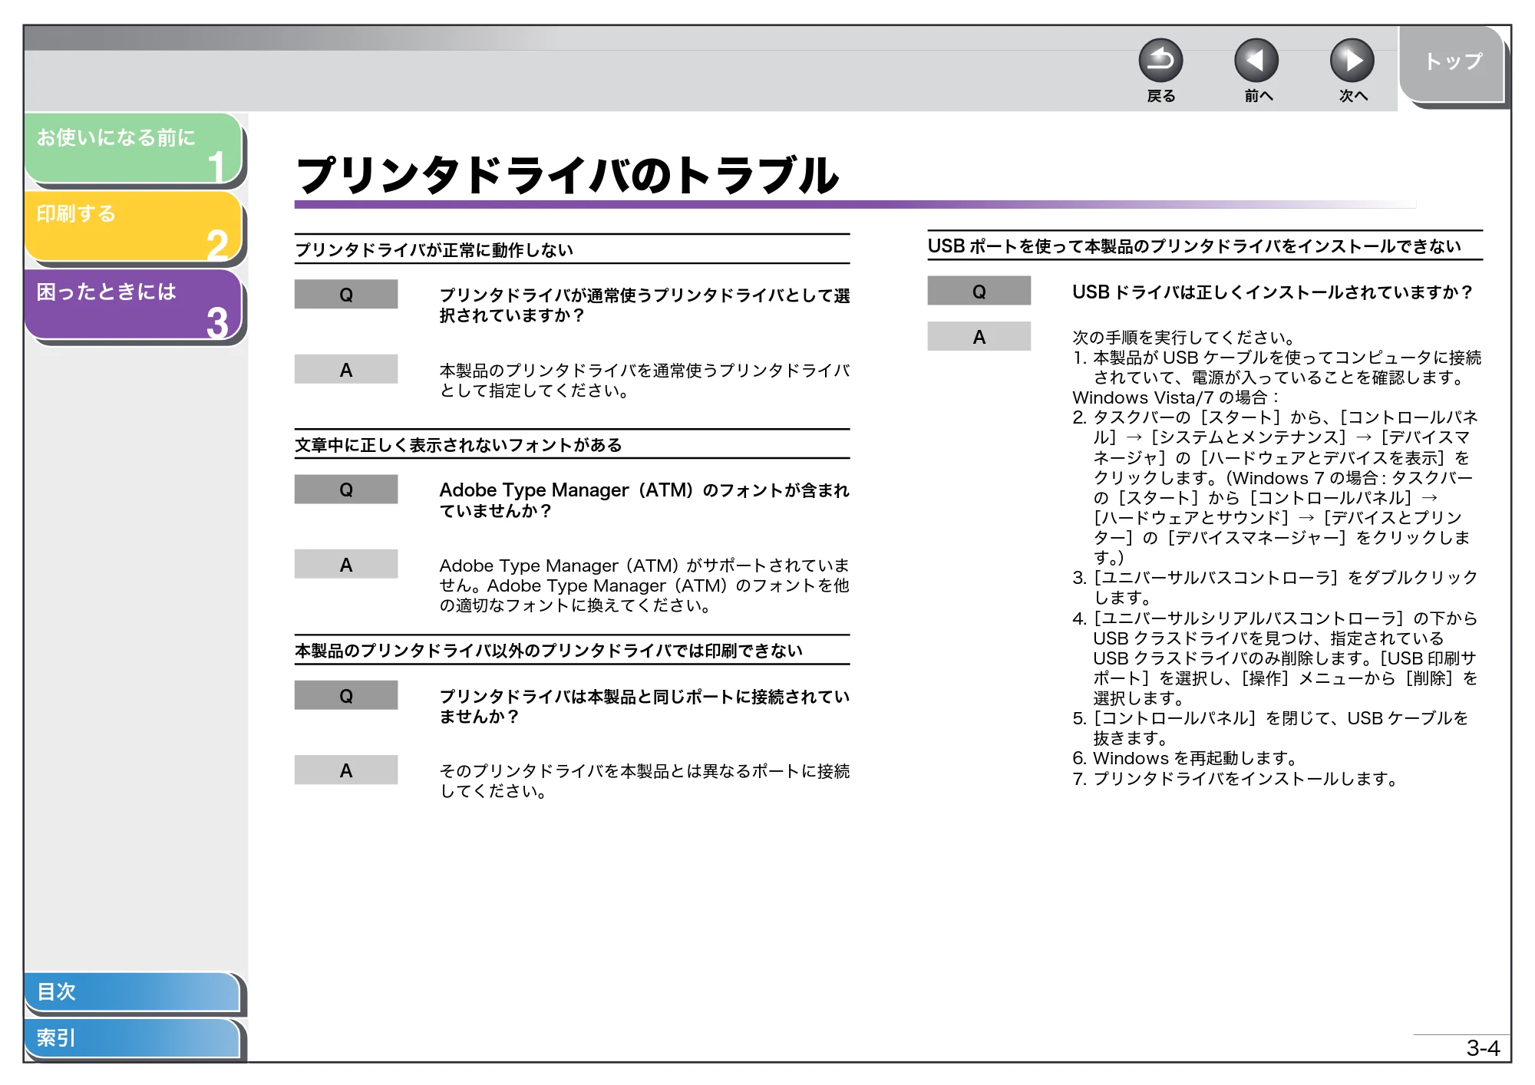The image size is (1535, 1085).
Task: Open chapter 2 印刷する tab
Action: (134, 226)
